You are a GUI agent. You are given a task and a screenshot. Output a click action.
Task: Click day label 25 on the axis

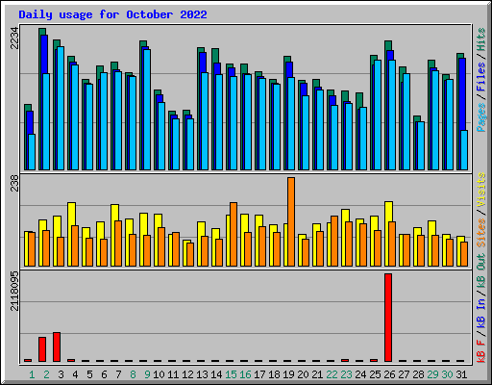(x=375, y=374)
